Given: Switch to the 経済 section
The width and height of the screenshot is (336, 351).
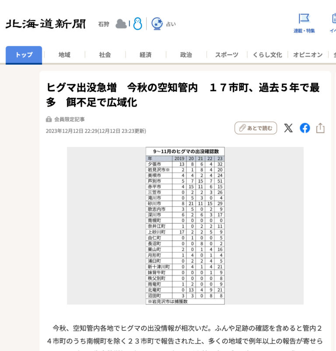Looking at the screenshot, I should pyautogui.click(x=146, y=55).
